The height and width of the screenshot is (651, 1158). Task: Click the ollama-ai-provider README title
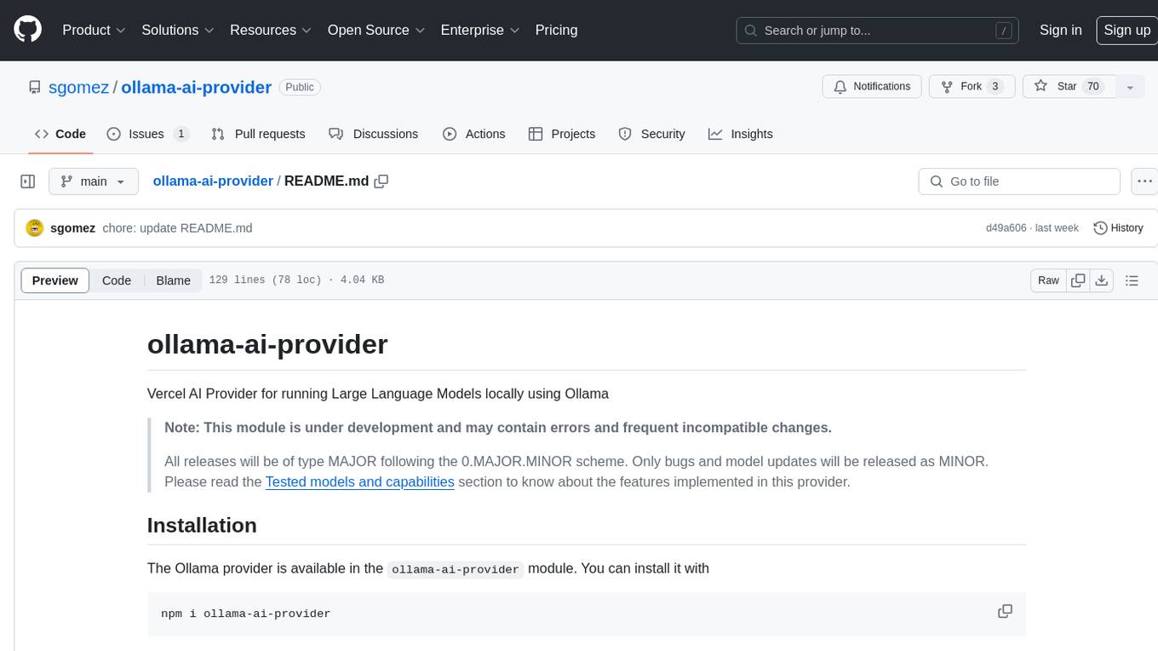(267, 344)
